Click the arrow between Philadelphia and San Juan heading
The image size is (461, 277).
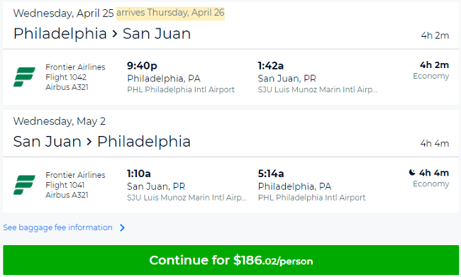point(115,34)
